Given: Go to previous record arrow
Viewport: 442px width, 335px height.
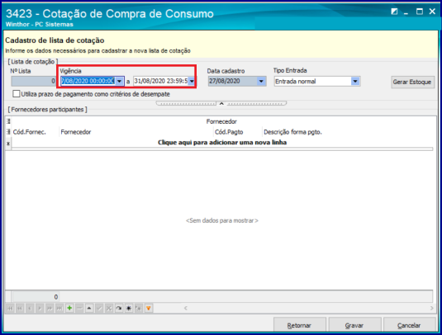Looking at the screenshot, I should 30,309.
